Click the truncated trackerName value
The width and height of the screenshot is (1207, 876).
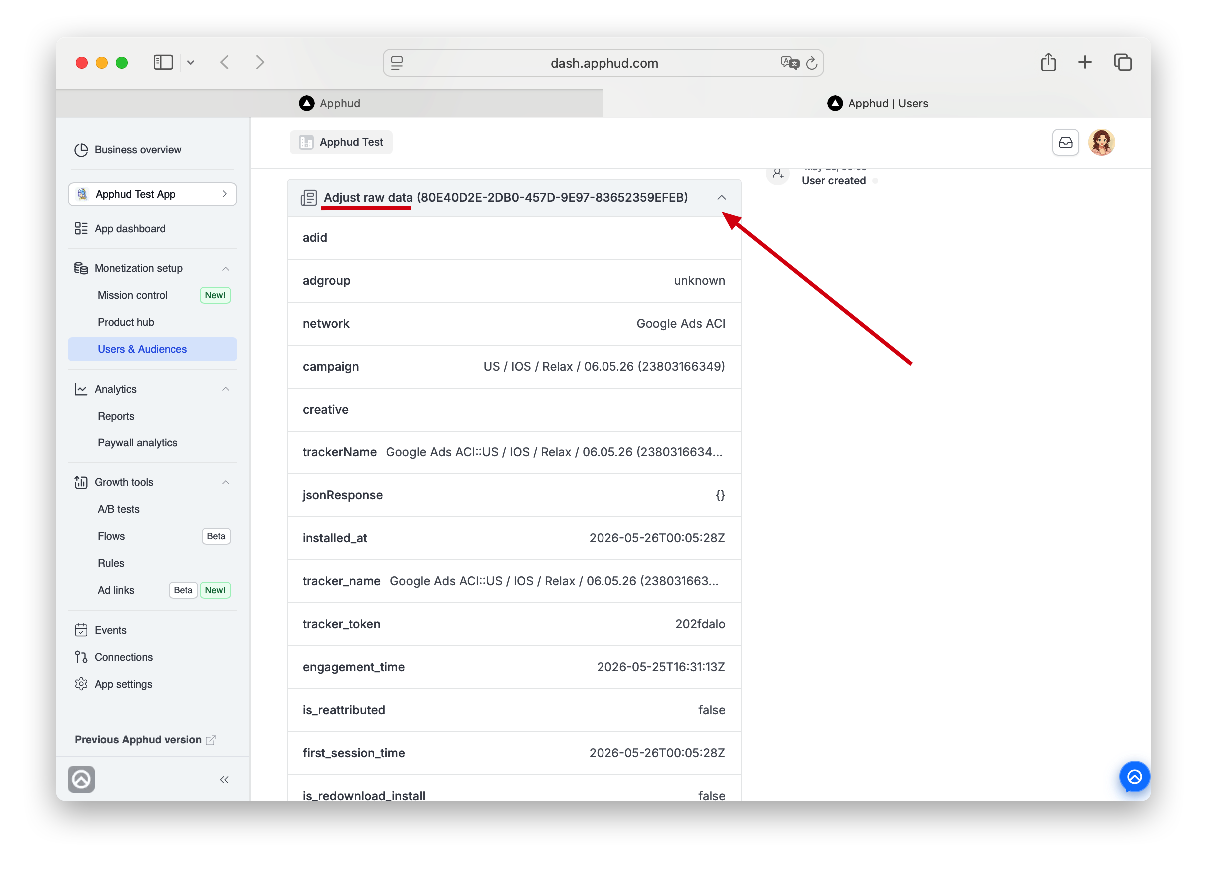coord(554,452)
